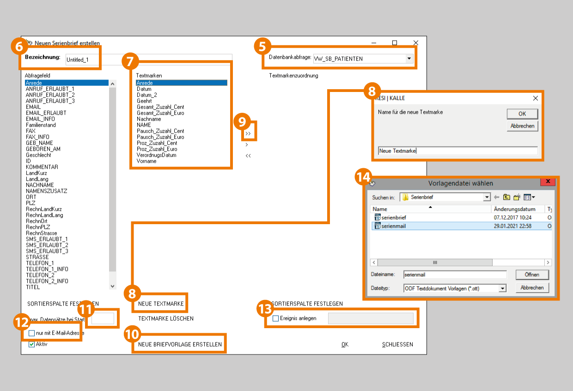Viewport: 573px width, 391px height.
Task: Open the Dateityp dropdown
Action: 502,288
